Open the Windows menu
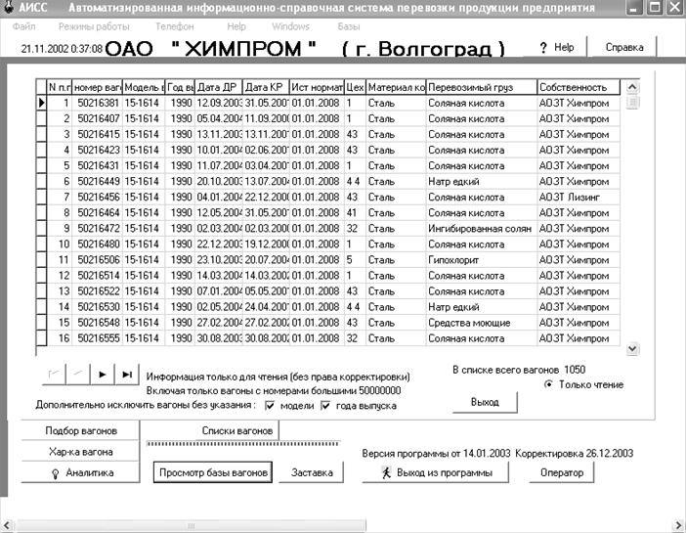Viewport: 686px width, 533px height. 290,26
